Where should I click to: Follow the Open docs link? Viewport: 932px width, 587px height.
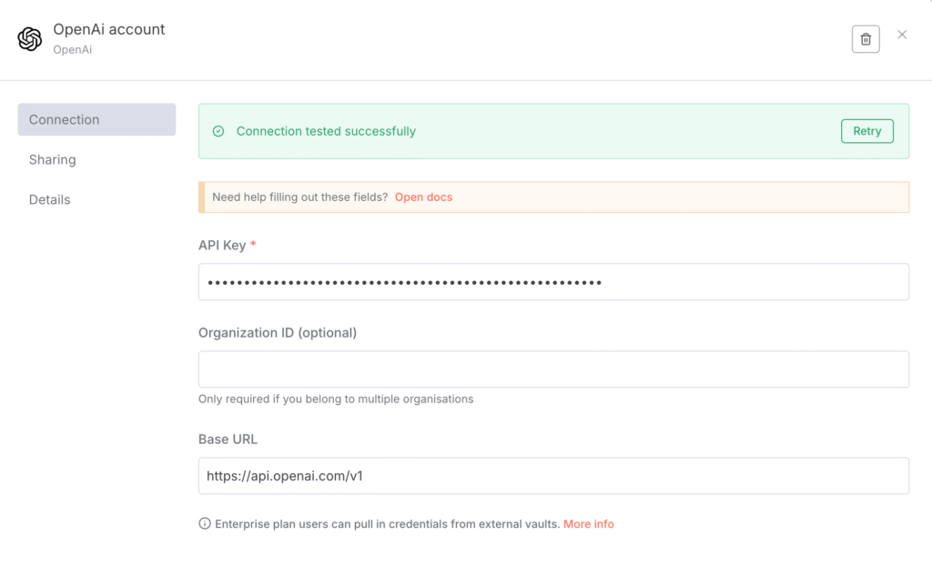tap(423, 197)
